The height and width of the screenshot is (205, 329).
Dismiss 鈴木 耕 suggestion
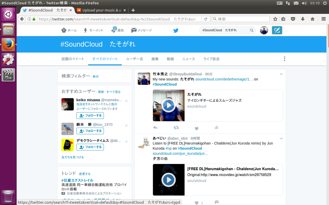click(126, 126)
